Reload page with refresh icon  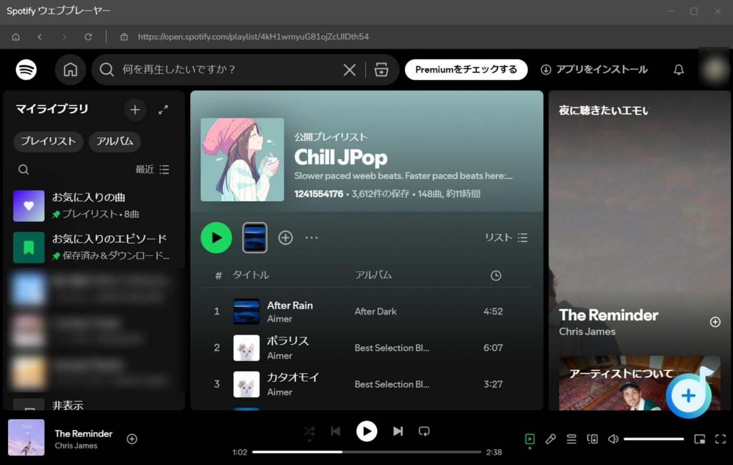(x=88, y=37)
